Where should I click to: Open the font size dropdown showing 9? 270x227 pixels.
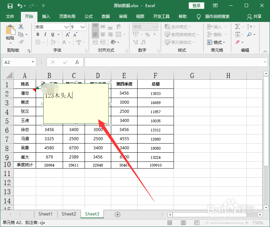coord(83,27)
